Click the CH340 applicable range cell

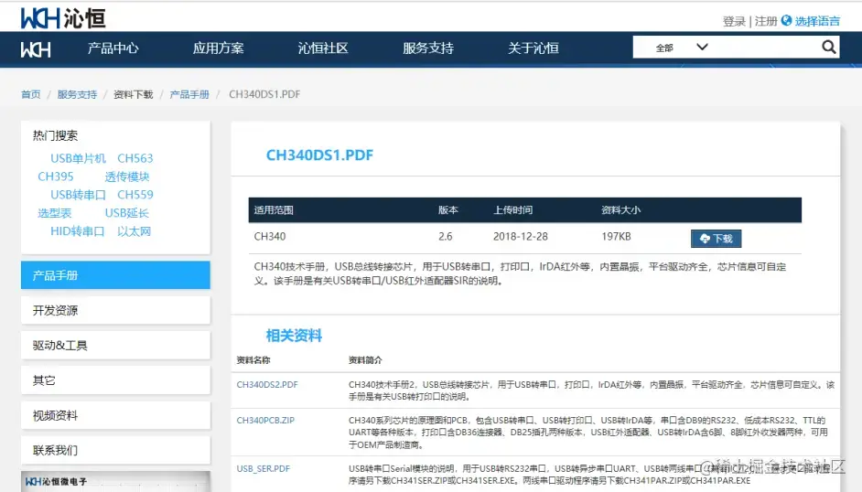pyautogui.click(x=270, y=237)
